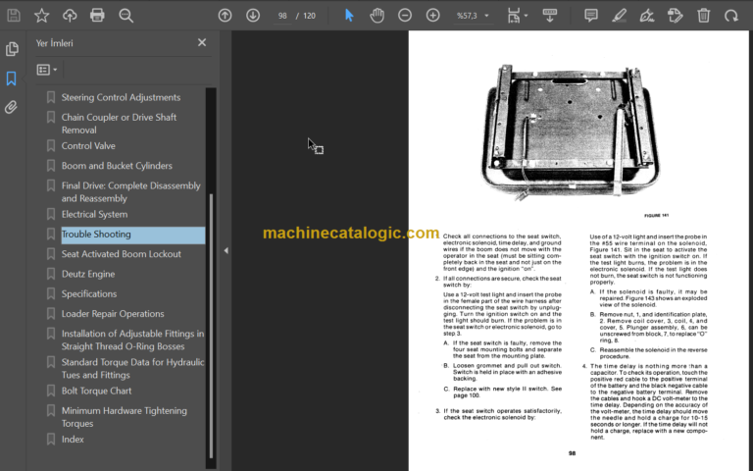Viewport: 753px width, 471px height.
Task: Select the Bolt Torque Chart bookmark
Action: 96,391
